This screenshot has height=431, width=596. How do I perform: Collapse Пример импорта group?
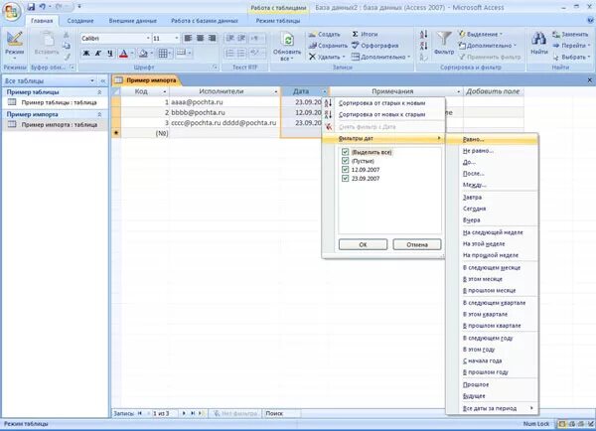(99, 114)
